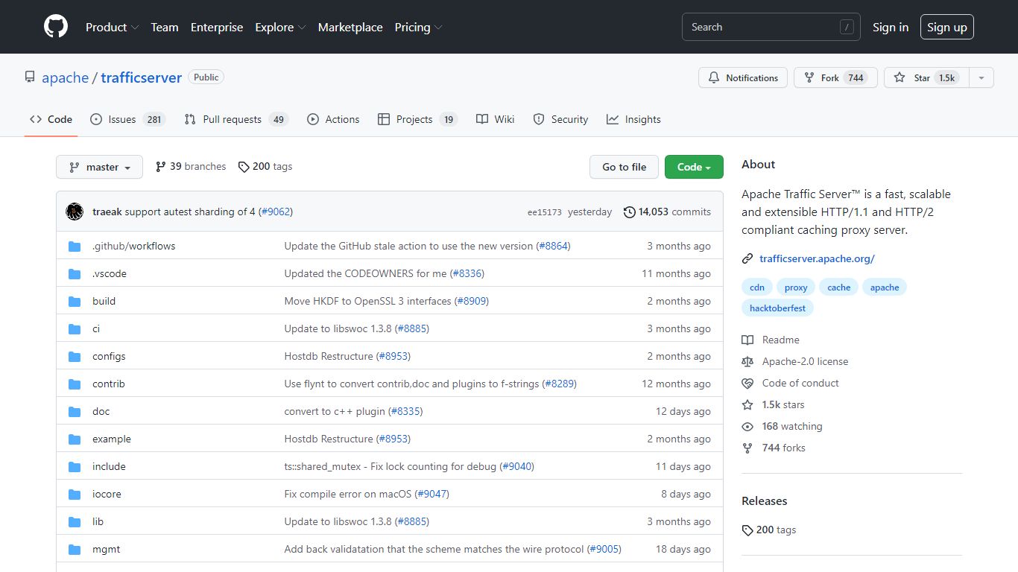
Task: Select the proxy topic tag
Action: (796, 287)
